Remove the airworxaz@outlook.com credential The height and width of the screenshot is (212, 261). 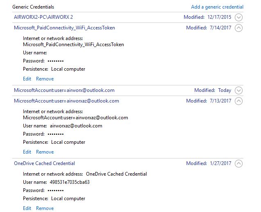pos(45,152)
